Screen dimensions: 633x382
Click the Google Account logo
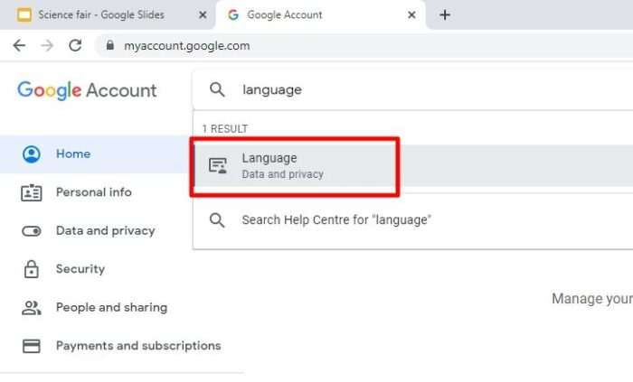tap(87, 90)
